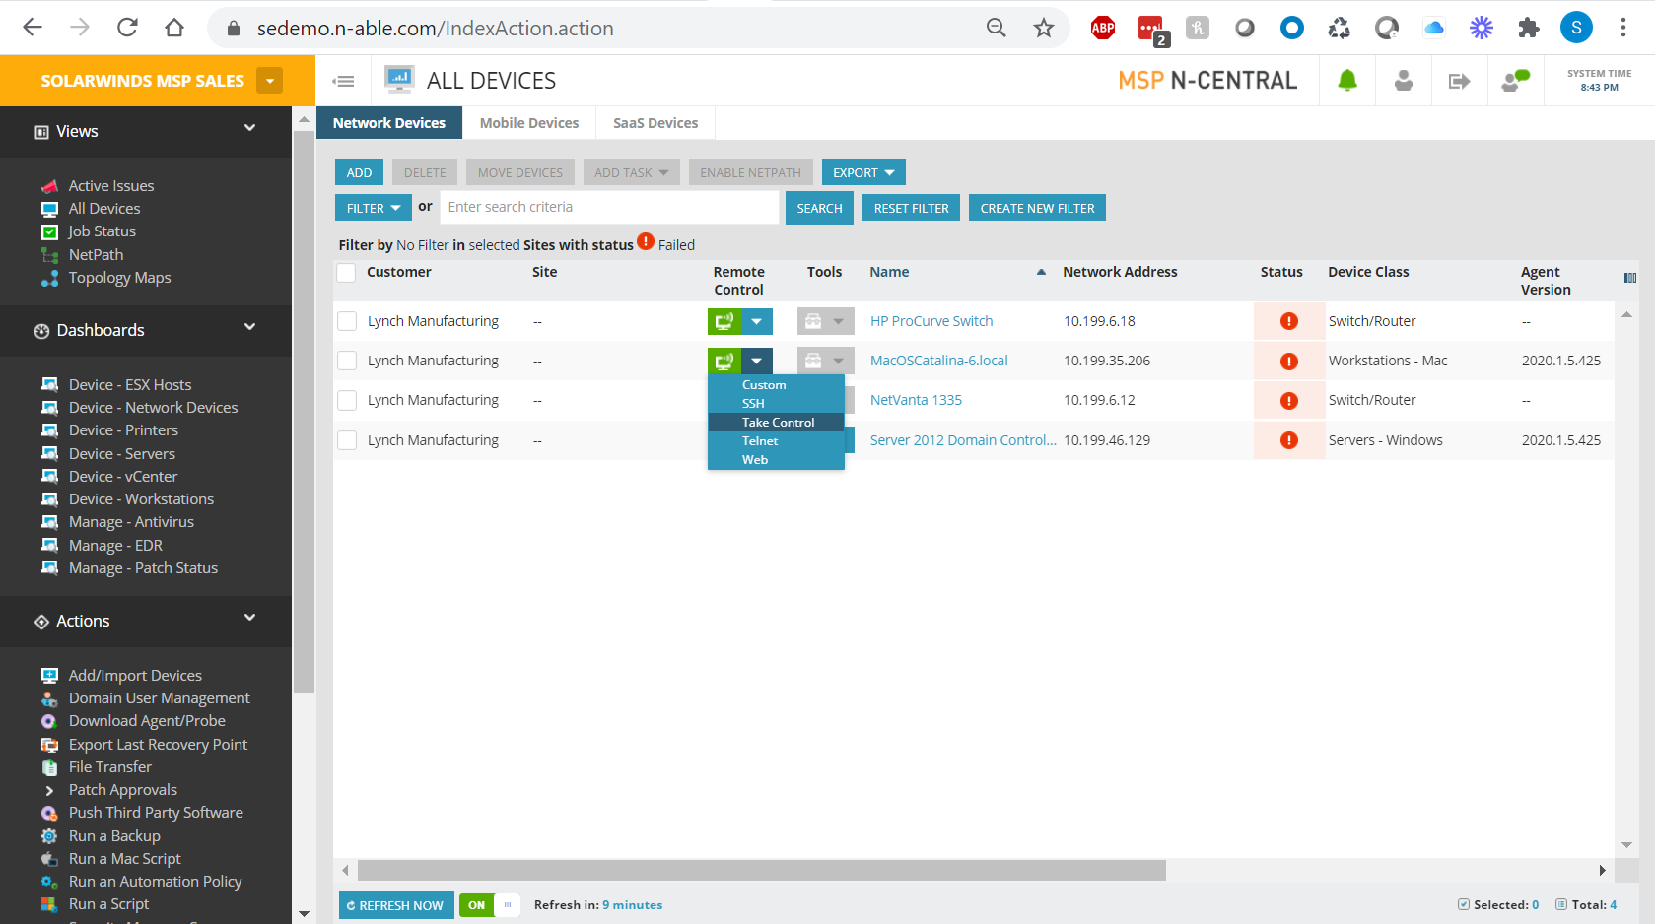Tick the select-all checkbox in table header
The height and width of the screenshot is (924, 1655).
coord(347,273)
